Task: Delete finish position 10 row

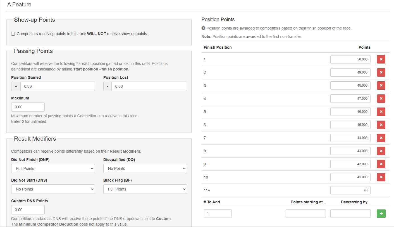Action: pos(381,177)
